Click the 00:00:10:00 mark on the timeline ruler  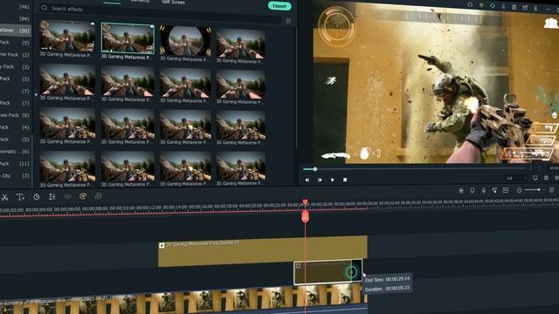(x=122, y=208)
